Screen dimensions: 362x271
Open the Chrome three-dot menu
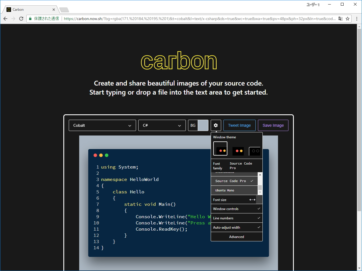click(x=357, y=19)
